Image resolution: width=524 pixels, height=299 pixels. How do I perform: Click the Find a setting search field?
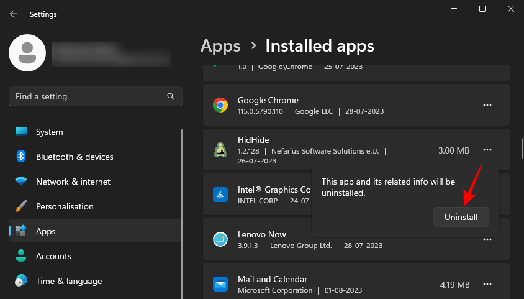pos(87,96)
